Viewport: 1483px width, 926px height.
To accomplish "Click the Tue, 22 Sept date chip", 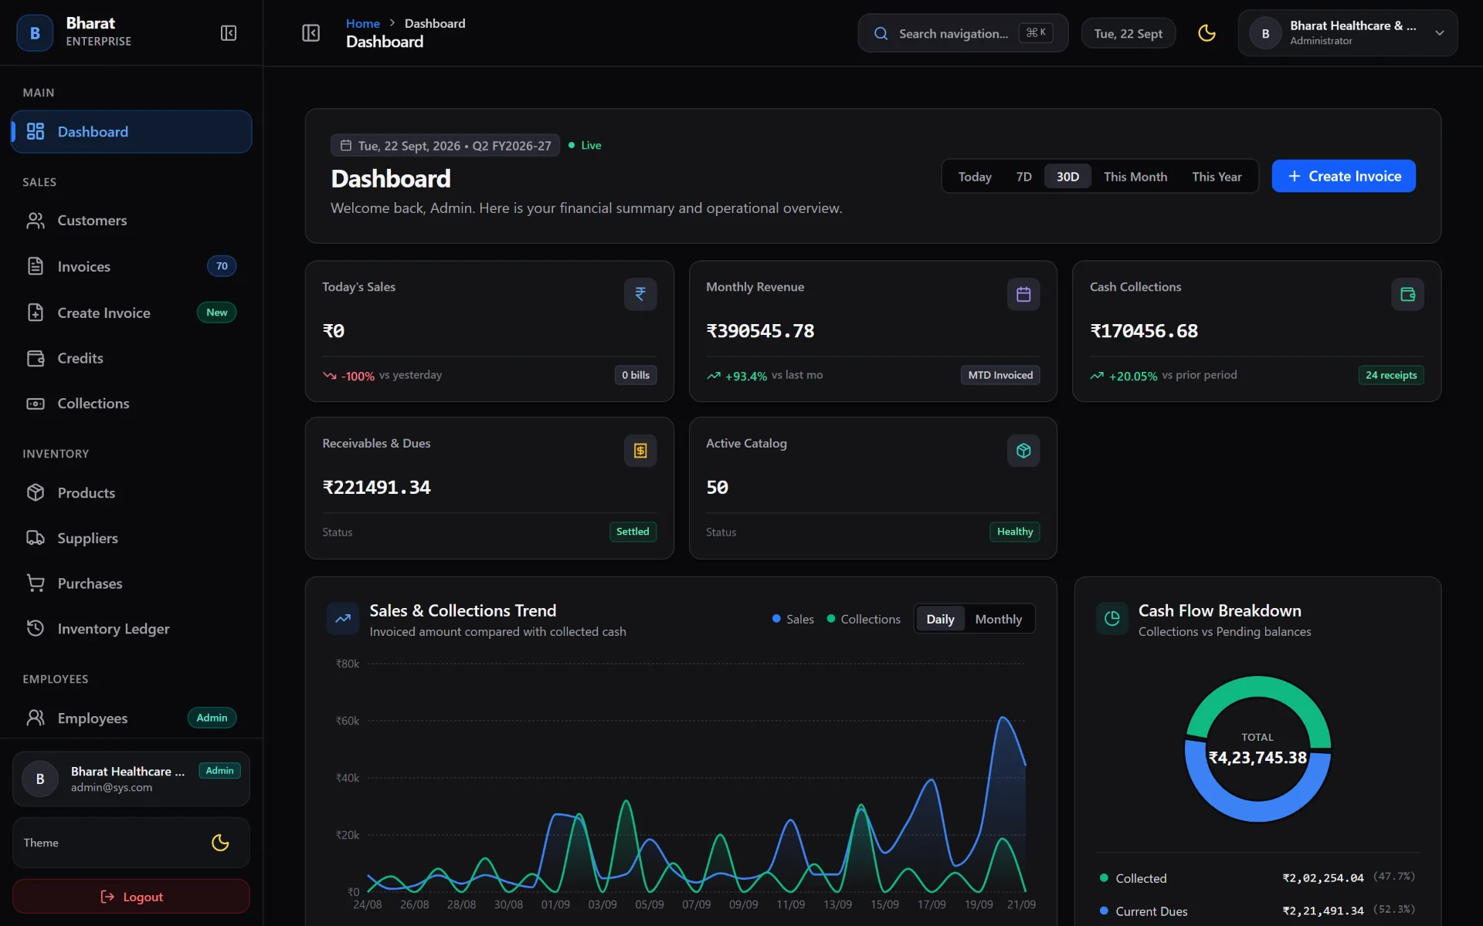I will point(1128,33).
